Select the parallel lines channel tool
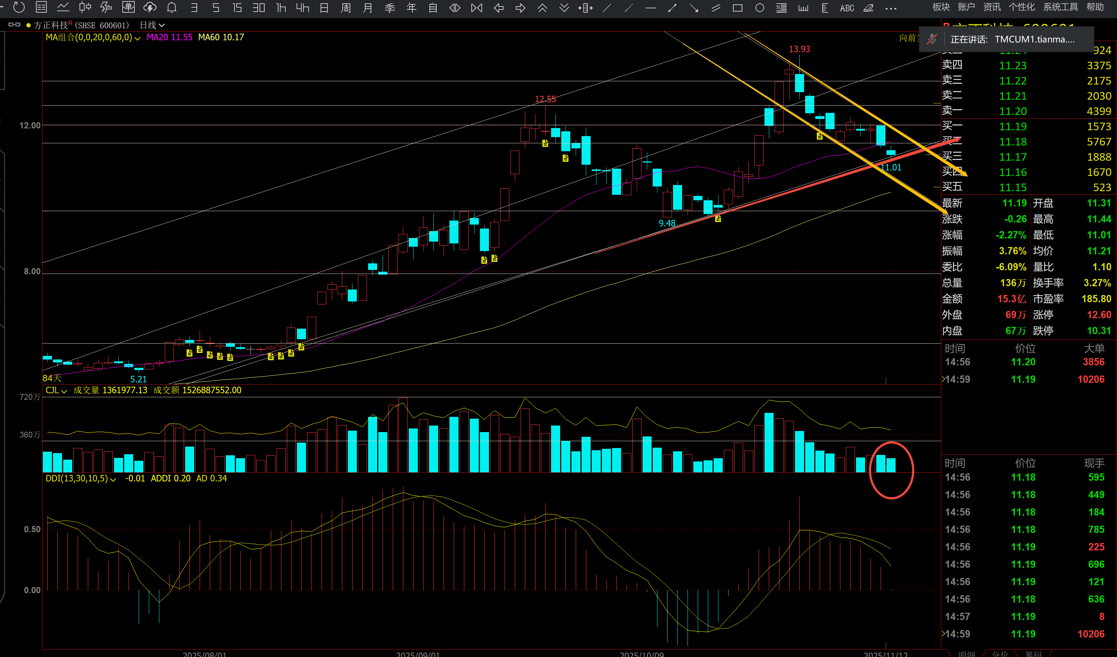 tap(716, 8)
